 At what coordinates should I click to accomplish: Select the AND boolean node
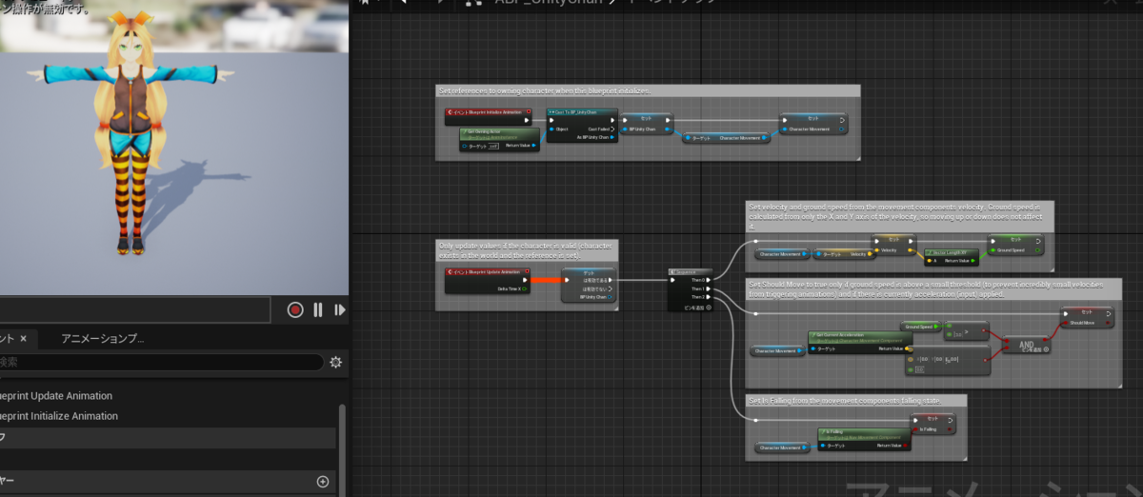click(x=1025, y=346)
